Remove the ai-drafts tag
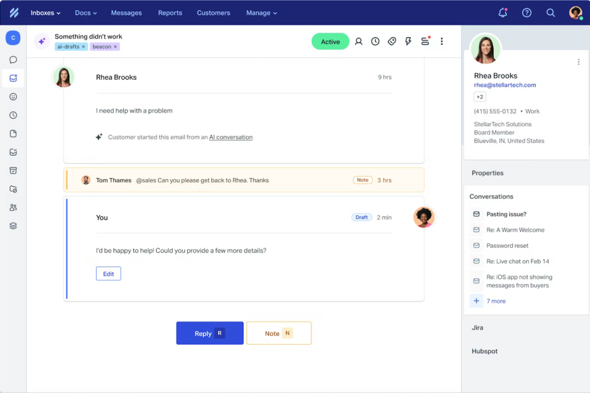This screenshot has width=590, height=393. 83,47
